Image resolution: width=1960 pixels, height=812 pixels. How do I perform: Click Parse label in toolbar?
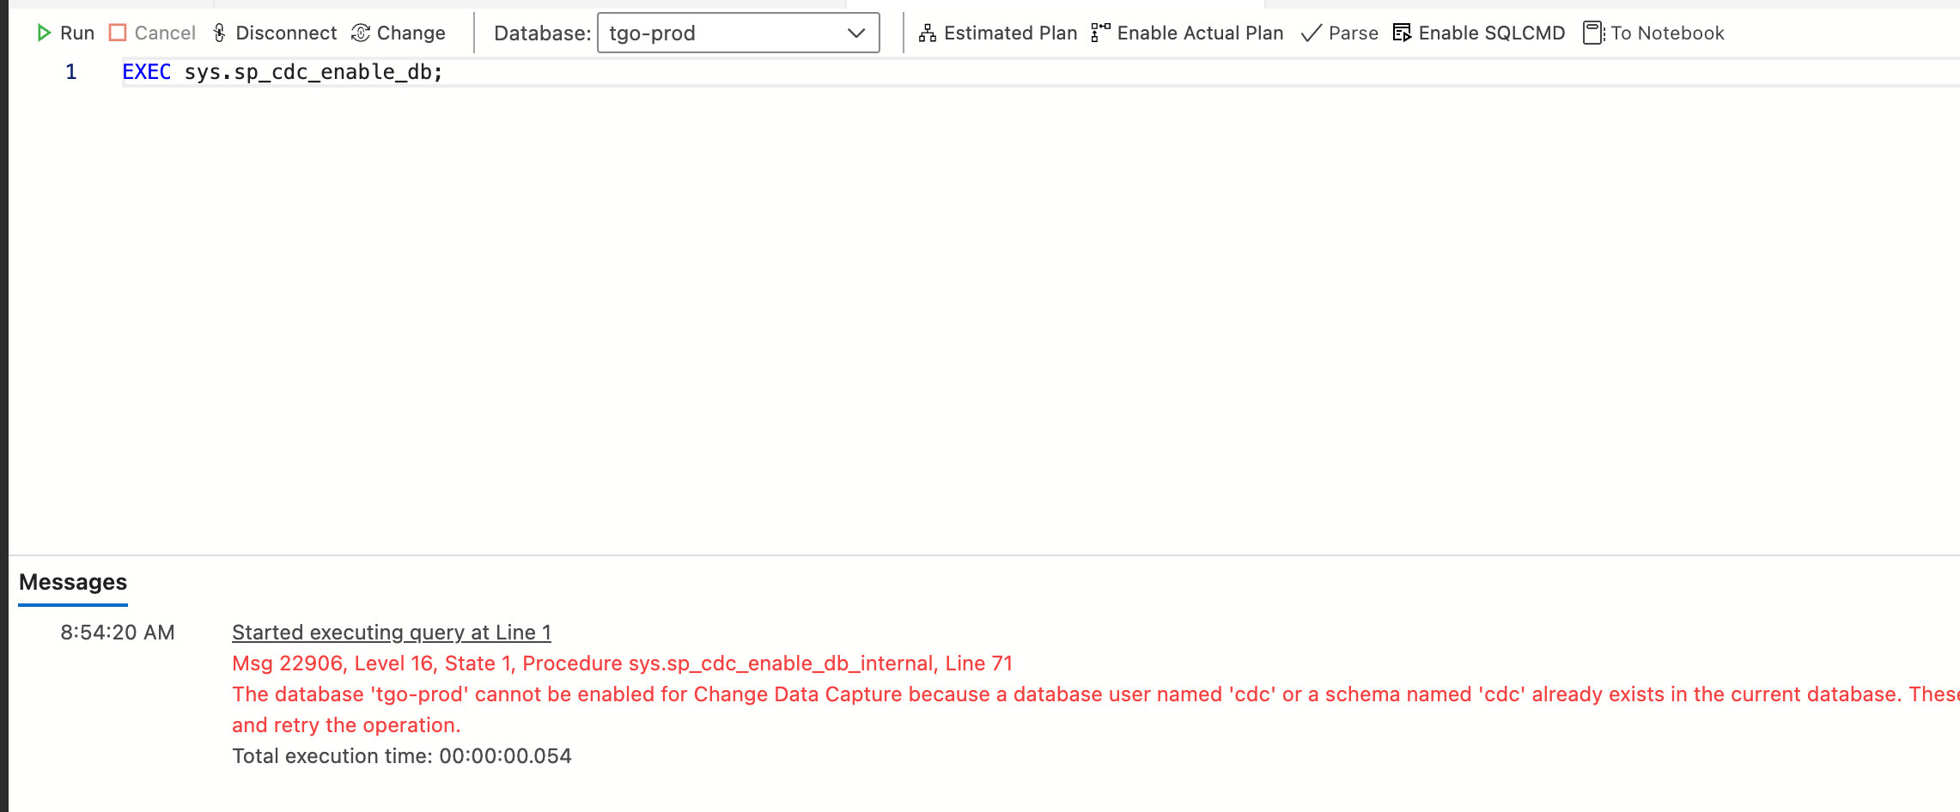(1353, 33)
